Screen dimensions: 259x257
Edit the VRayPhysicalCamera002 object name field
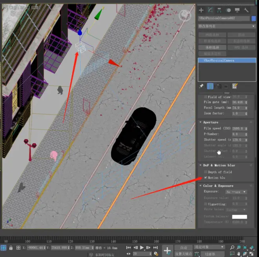224,18
